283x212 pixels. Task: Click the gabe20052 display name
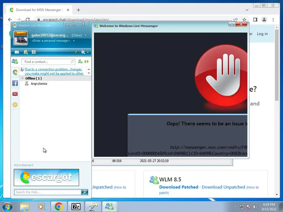point(50,35)
